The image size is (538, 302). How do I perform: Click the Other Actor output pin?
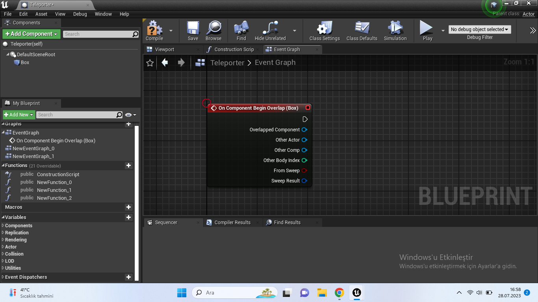304,140
